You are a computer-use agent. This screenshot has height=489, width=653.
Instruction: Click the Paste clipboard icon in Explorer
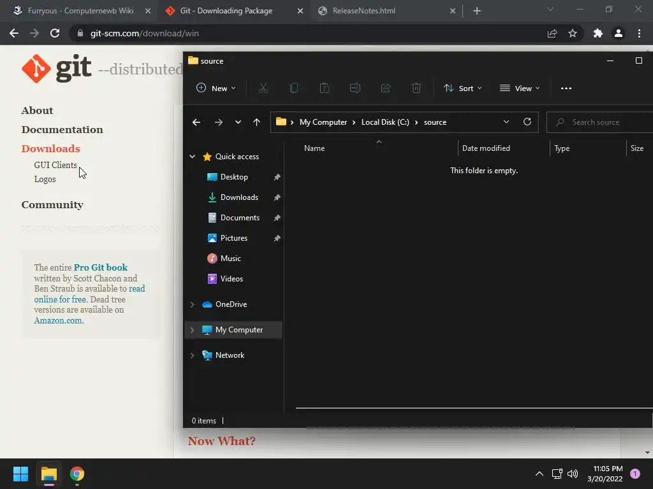click(325, 88)
